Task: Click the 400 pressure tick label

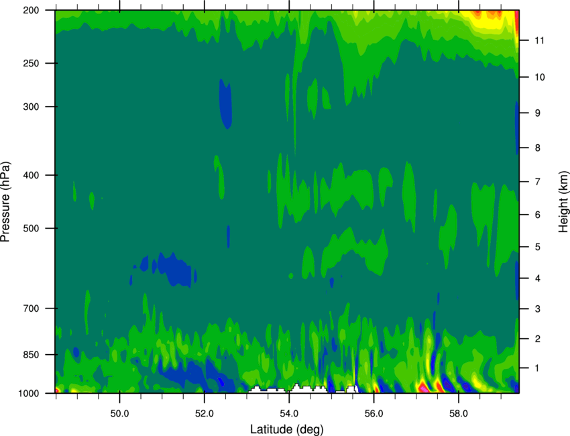Action: 32,175
